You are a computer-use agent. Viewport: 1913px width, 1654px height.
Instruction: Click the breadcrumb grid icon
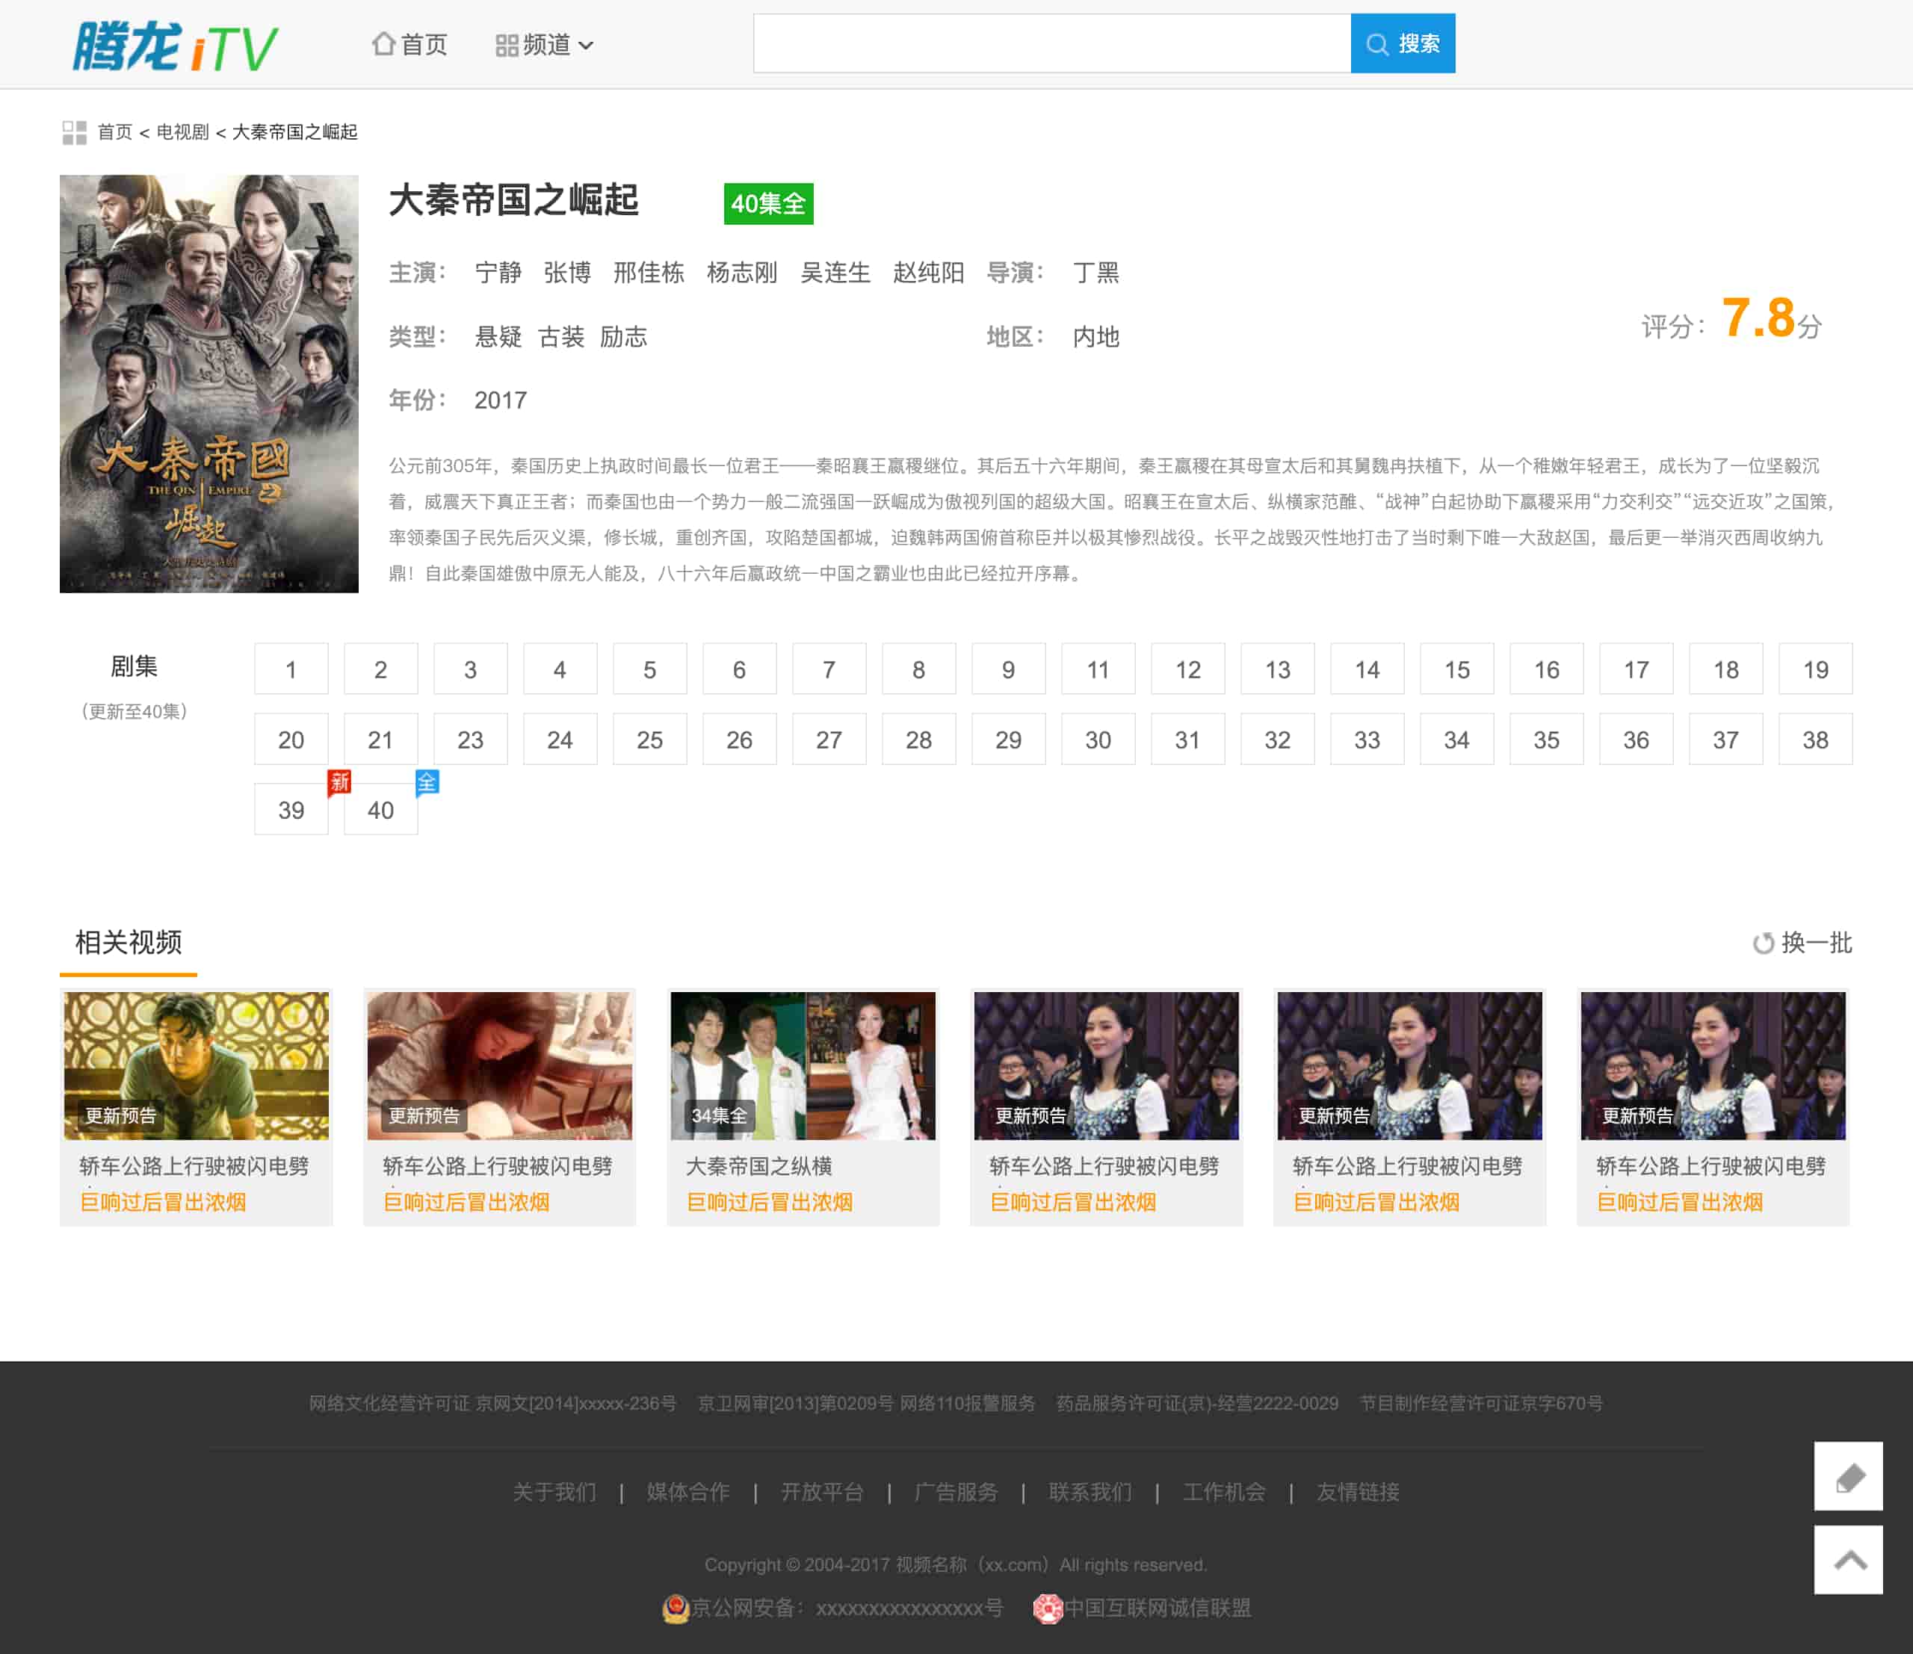point(74,132)
